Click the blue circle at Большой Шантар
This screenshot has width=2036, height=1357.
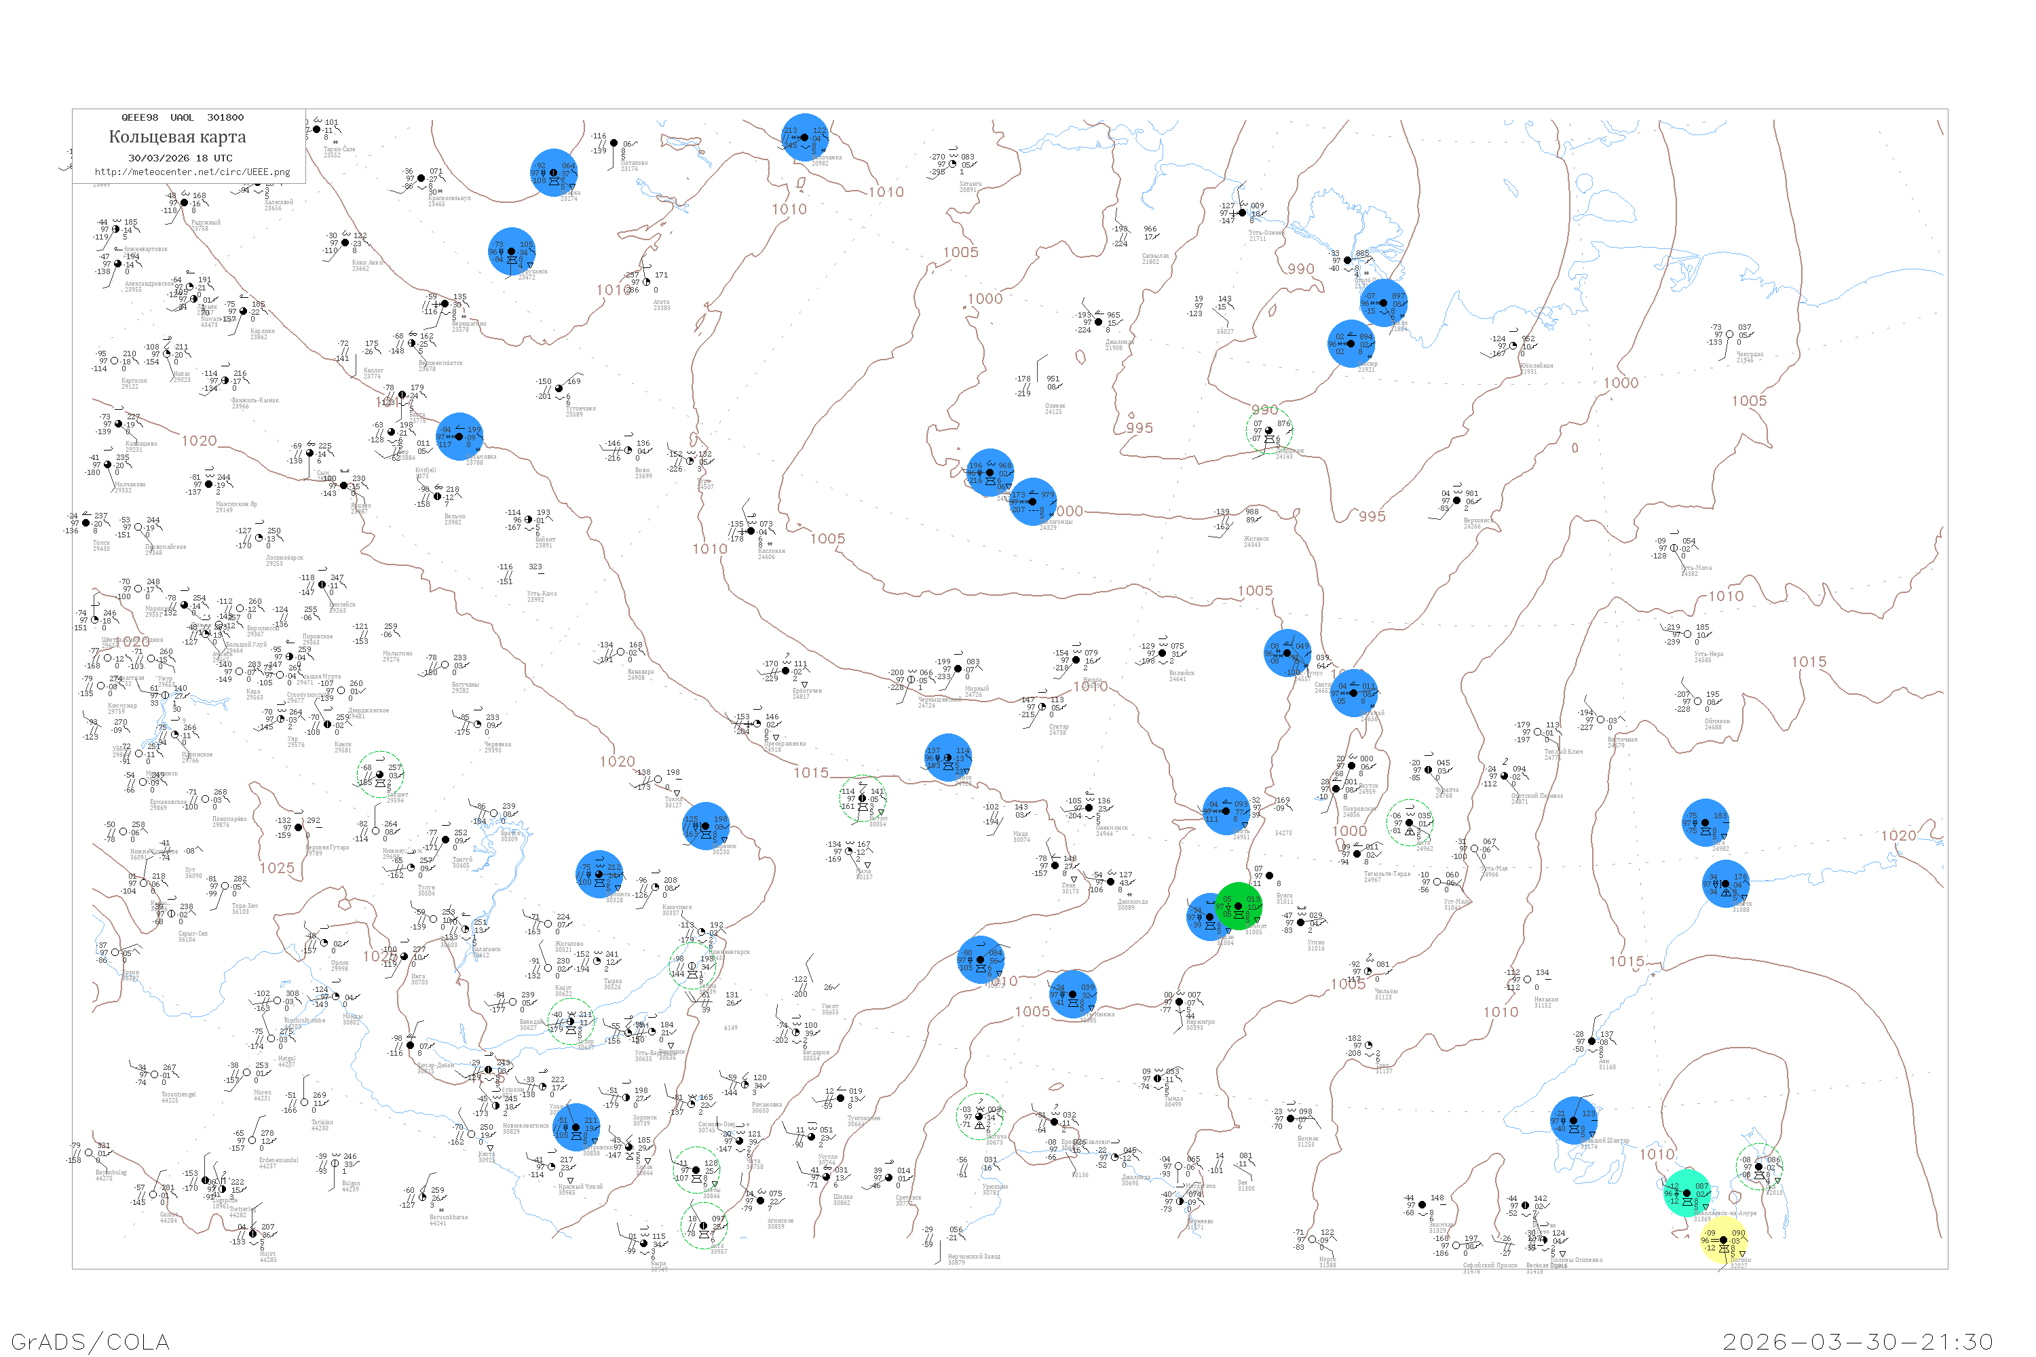coord(1574,1121)
